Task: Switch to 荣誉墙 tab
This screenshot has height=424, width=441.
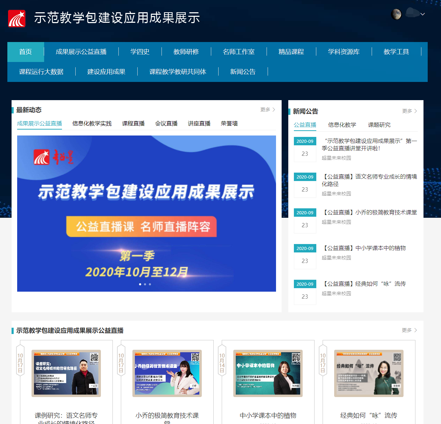Action: (x=229, y=124)
